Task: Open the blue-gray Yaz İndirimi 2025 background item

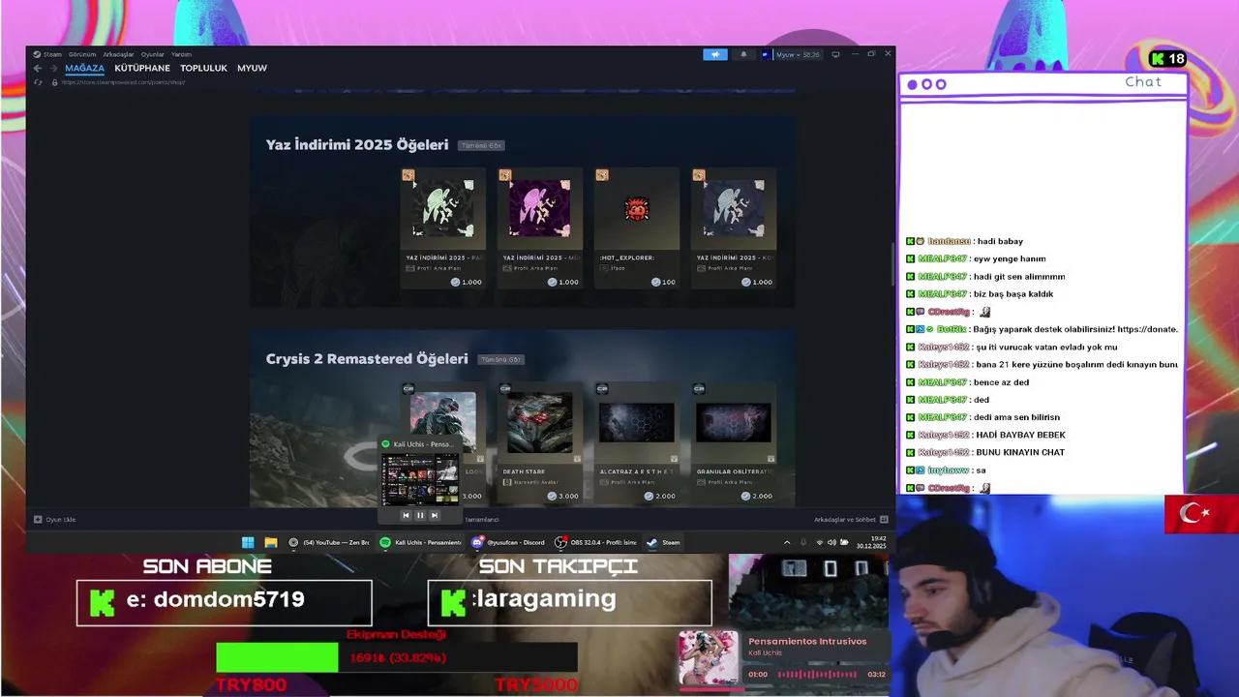Action: click(733, 227)
